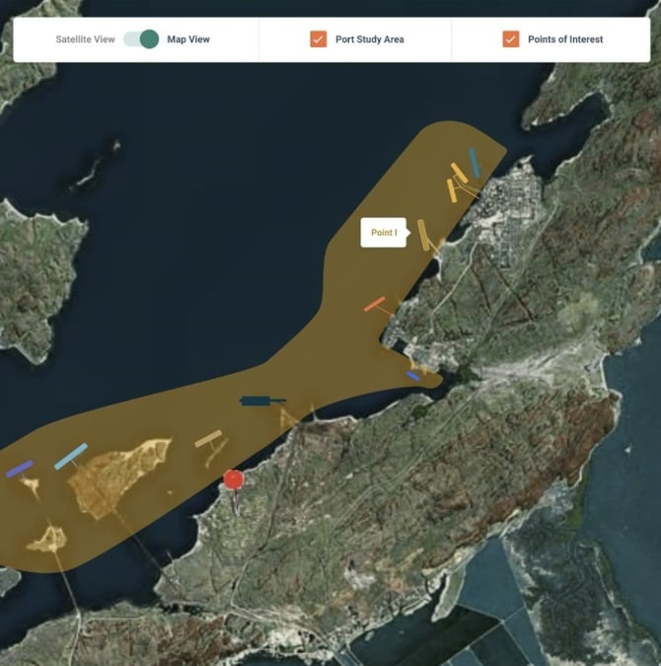The width and height of the screenshot is (661, 666).
Task: Click the Satellite View label
Action: click(x=86, y=39)
